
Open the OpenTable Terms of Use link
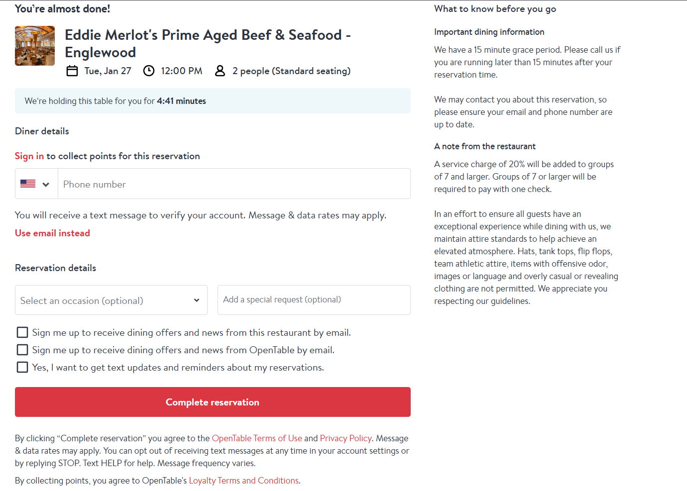coord(257,438)
